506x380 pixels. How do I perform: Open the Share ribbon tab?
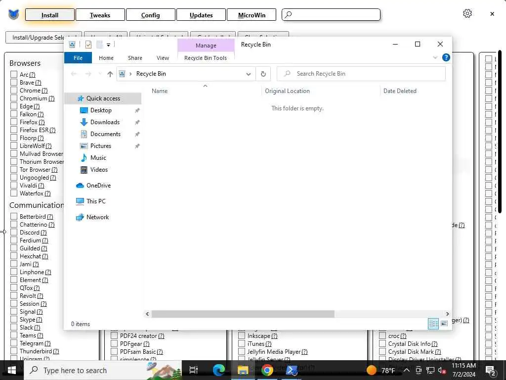[x=135, y=58]
